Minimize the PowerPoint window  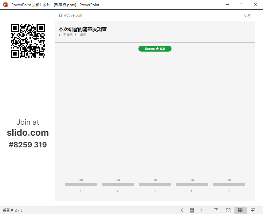coord(227,5)
